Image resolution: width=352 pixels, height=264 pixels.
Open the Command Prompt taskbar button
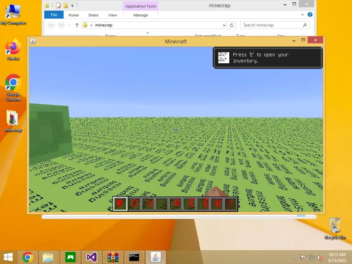pyautogui.click(x=134, y=257)
